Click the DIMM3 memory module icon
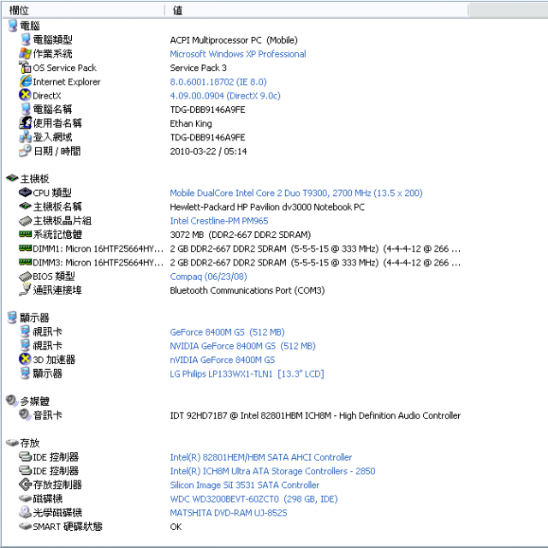548x548 pixels. pos(25,262)
